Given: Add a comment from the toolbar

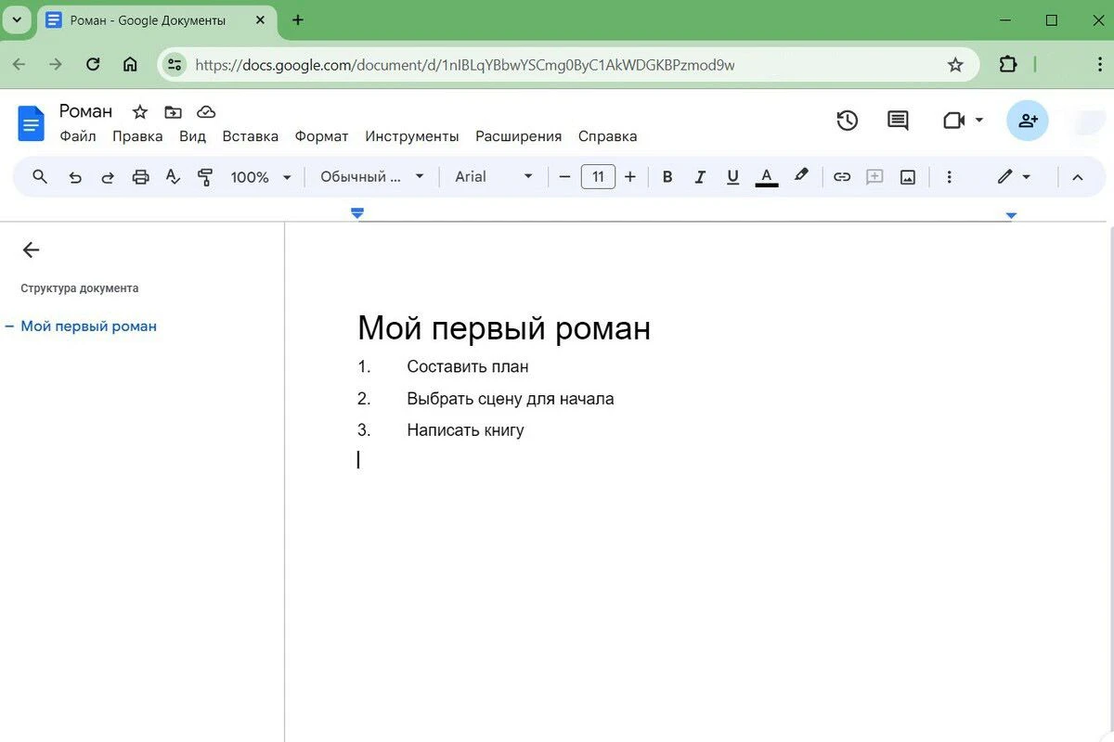Looking at the screenshot, I should 874,177.
